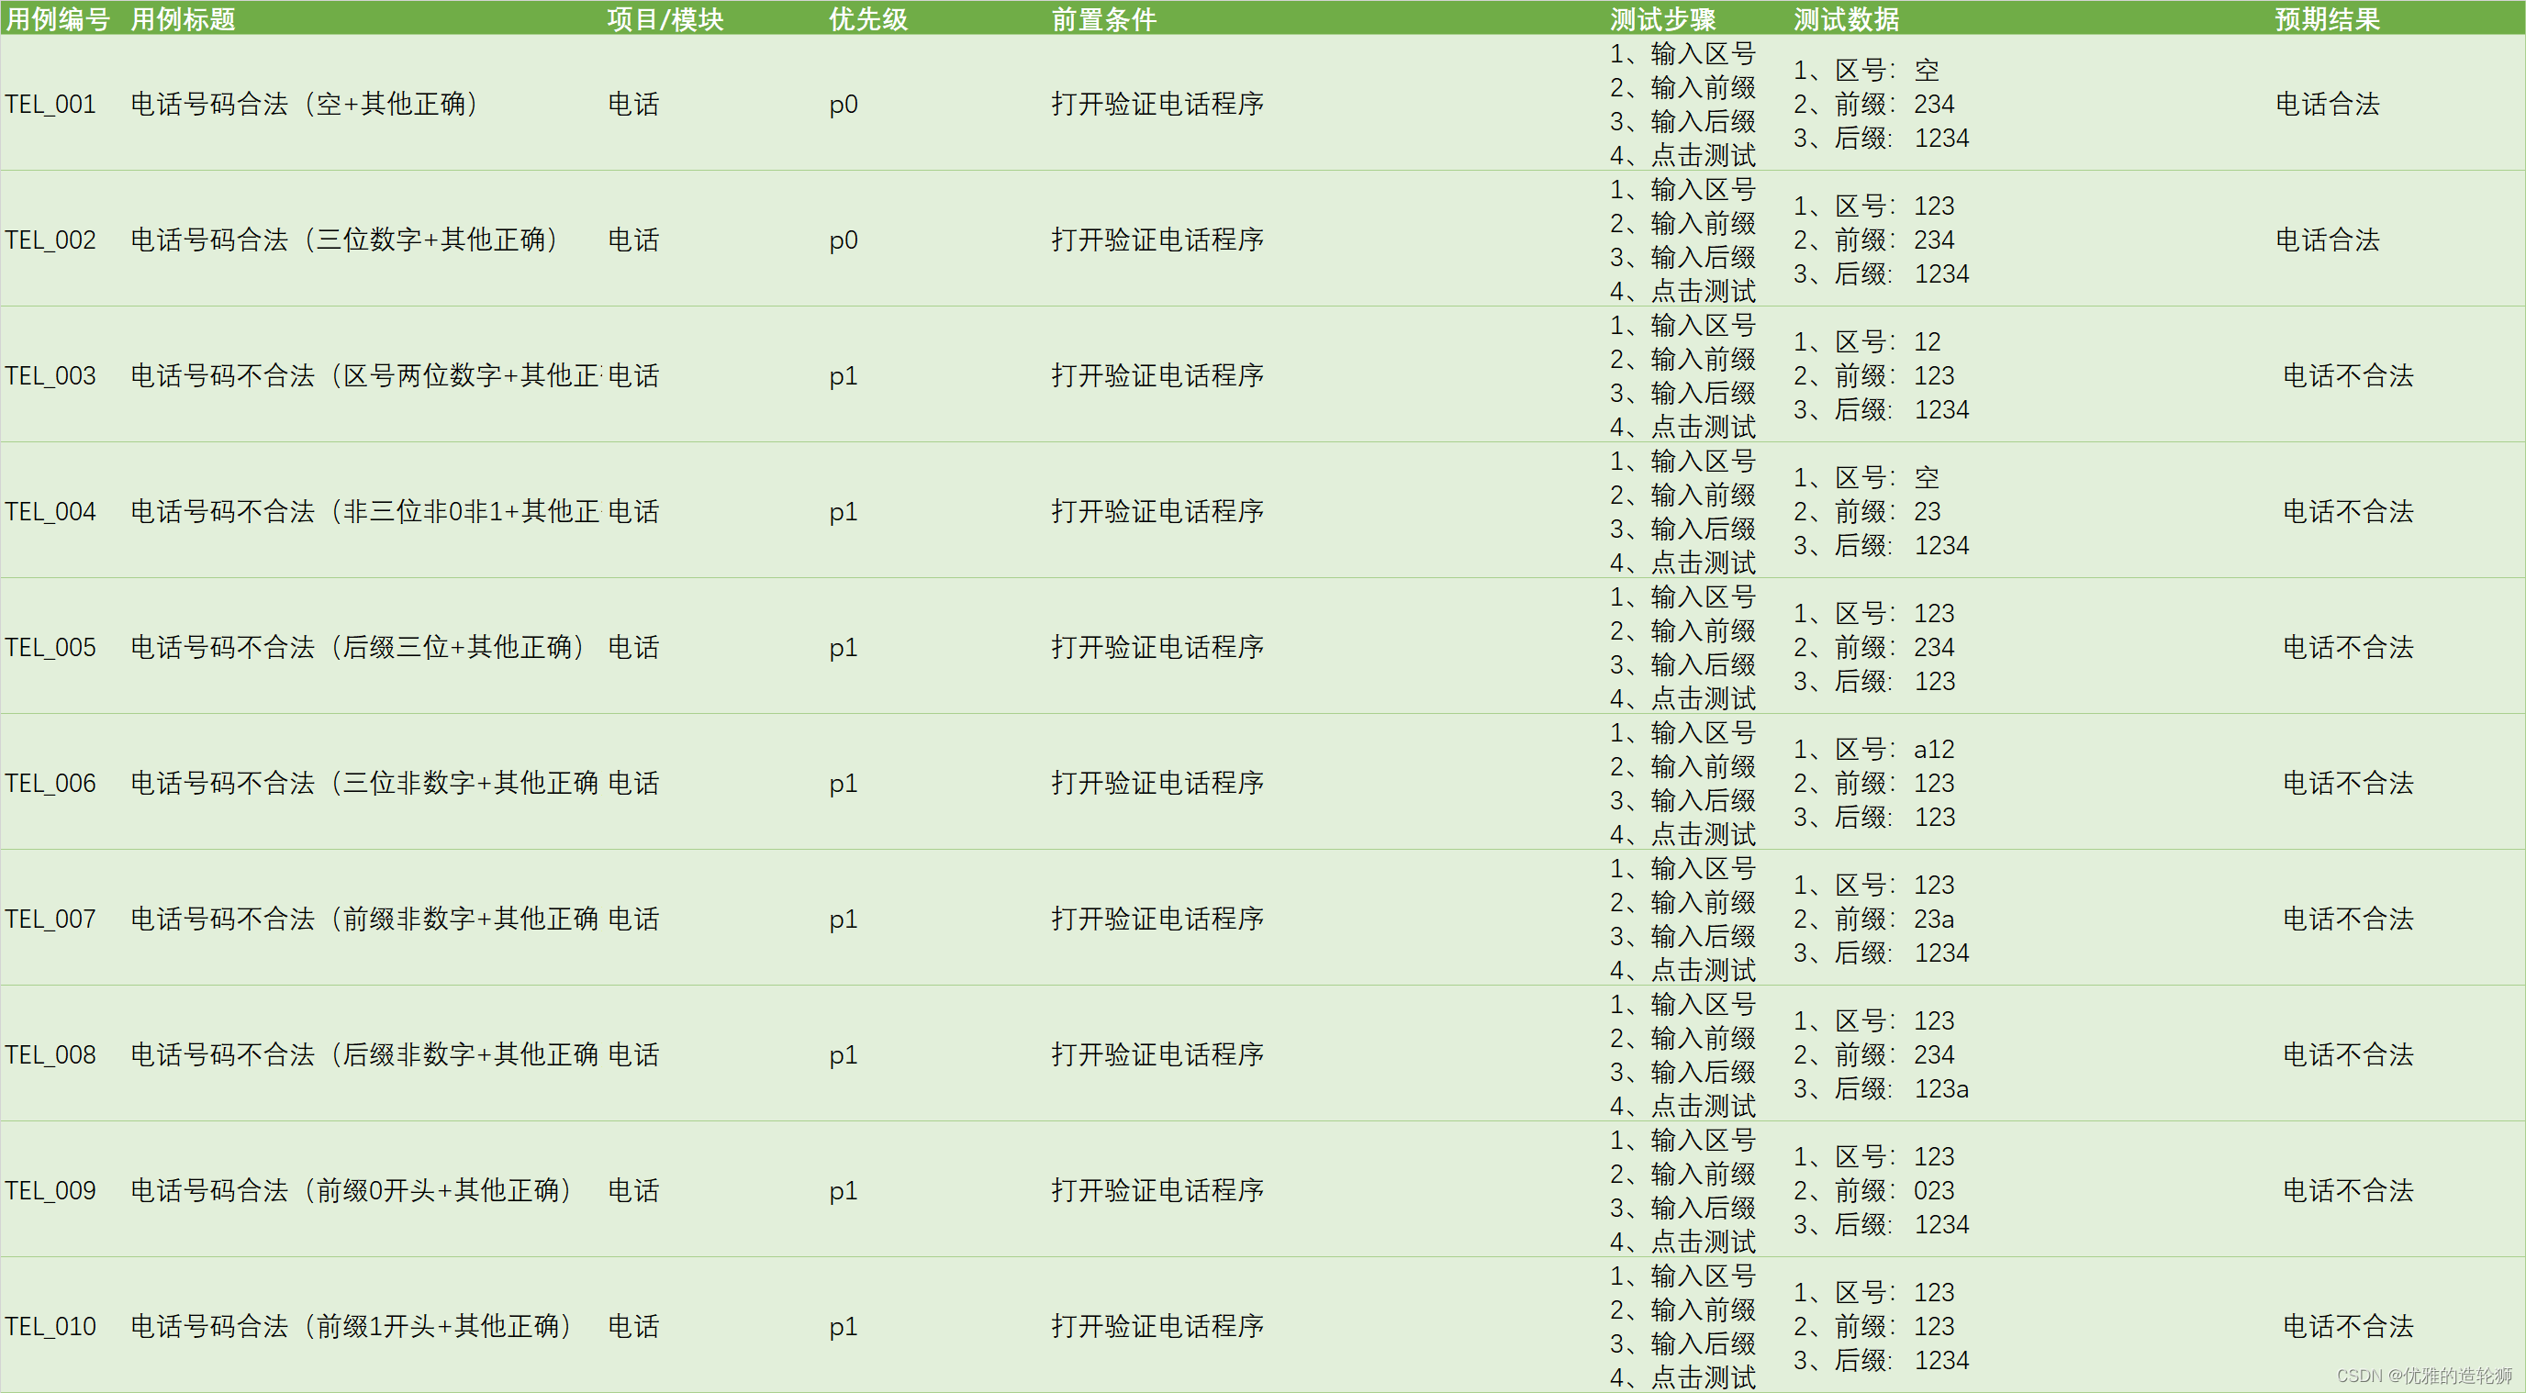The height and width of the screenshot is (1393, 2526).
Task: Select cell TEL_001
Action: [51, 104]
